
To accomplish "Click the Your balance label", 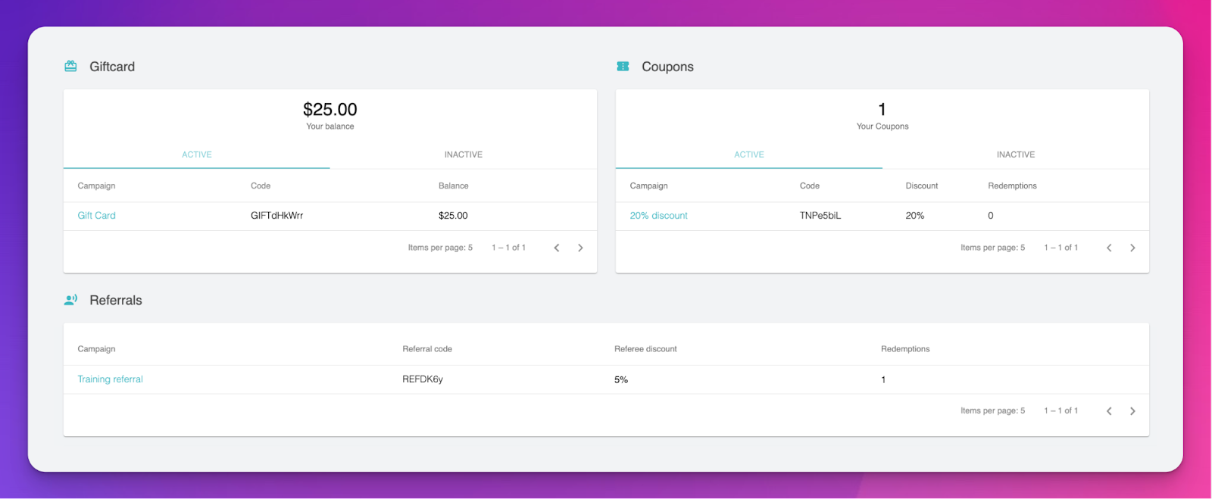I will (330, 126).
